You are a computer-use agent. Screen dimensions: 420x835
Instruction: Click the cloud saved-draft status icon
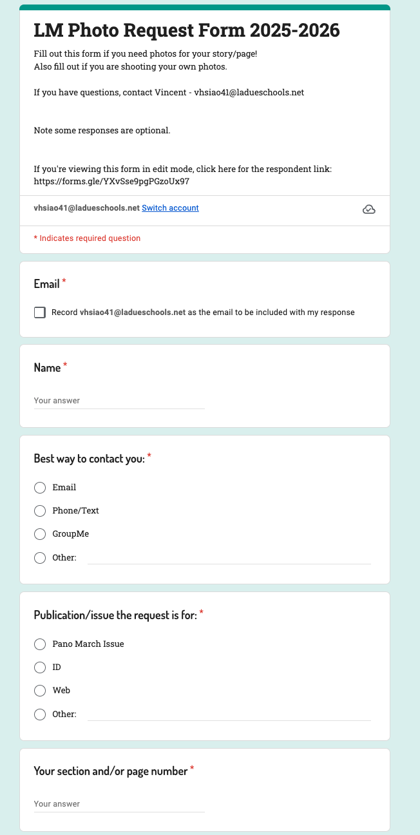click(x=369, y=209)
